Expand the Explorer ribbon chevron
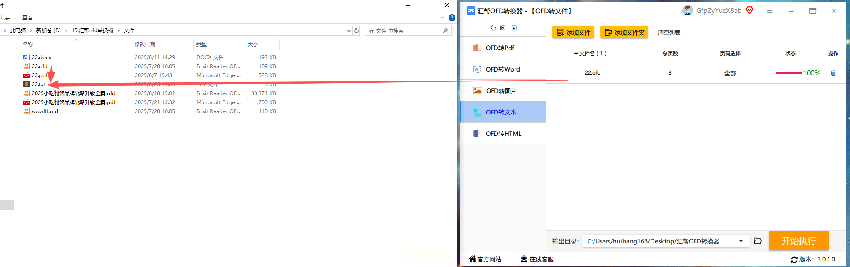Viewport: 850px width, 267px height. [443, 18]
